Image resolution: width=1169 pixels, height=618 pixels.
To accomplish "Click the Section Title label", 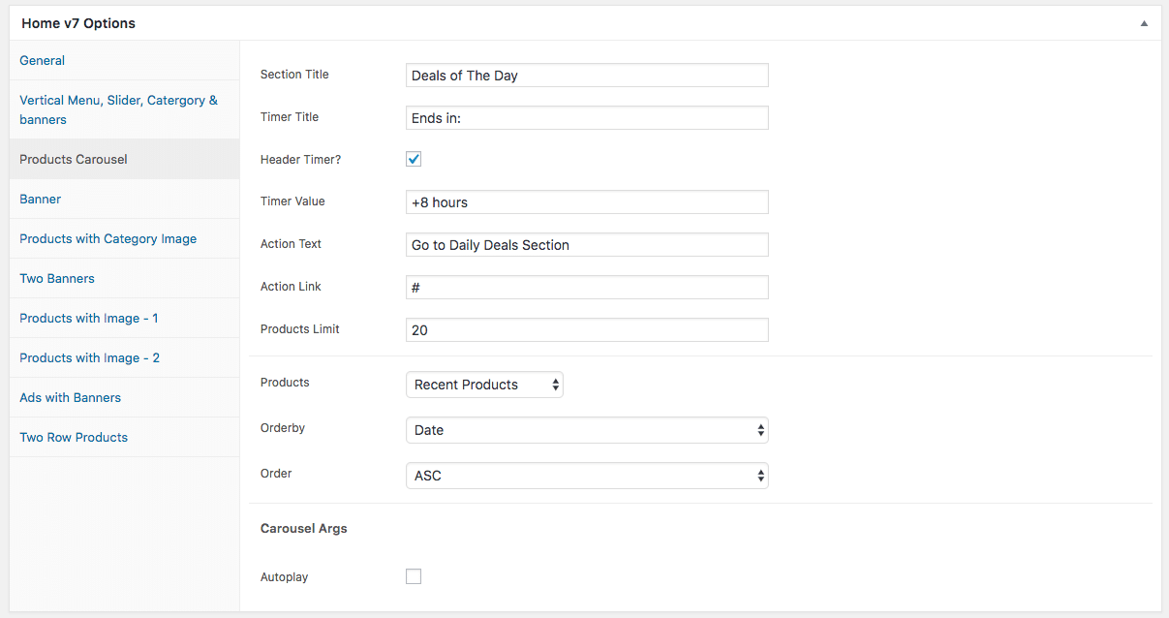I will [294, 75].
